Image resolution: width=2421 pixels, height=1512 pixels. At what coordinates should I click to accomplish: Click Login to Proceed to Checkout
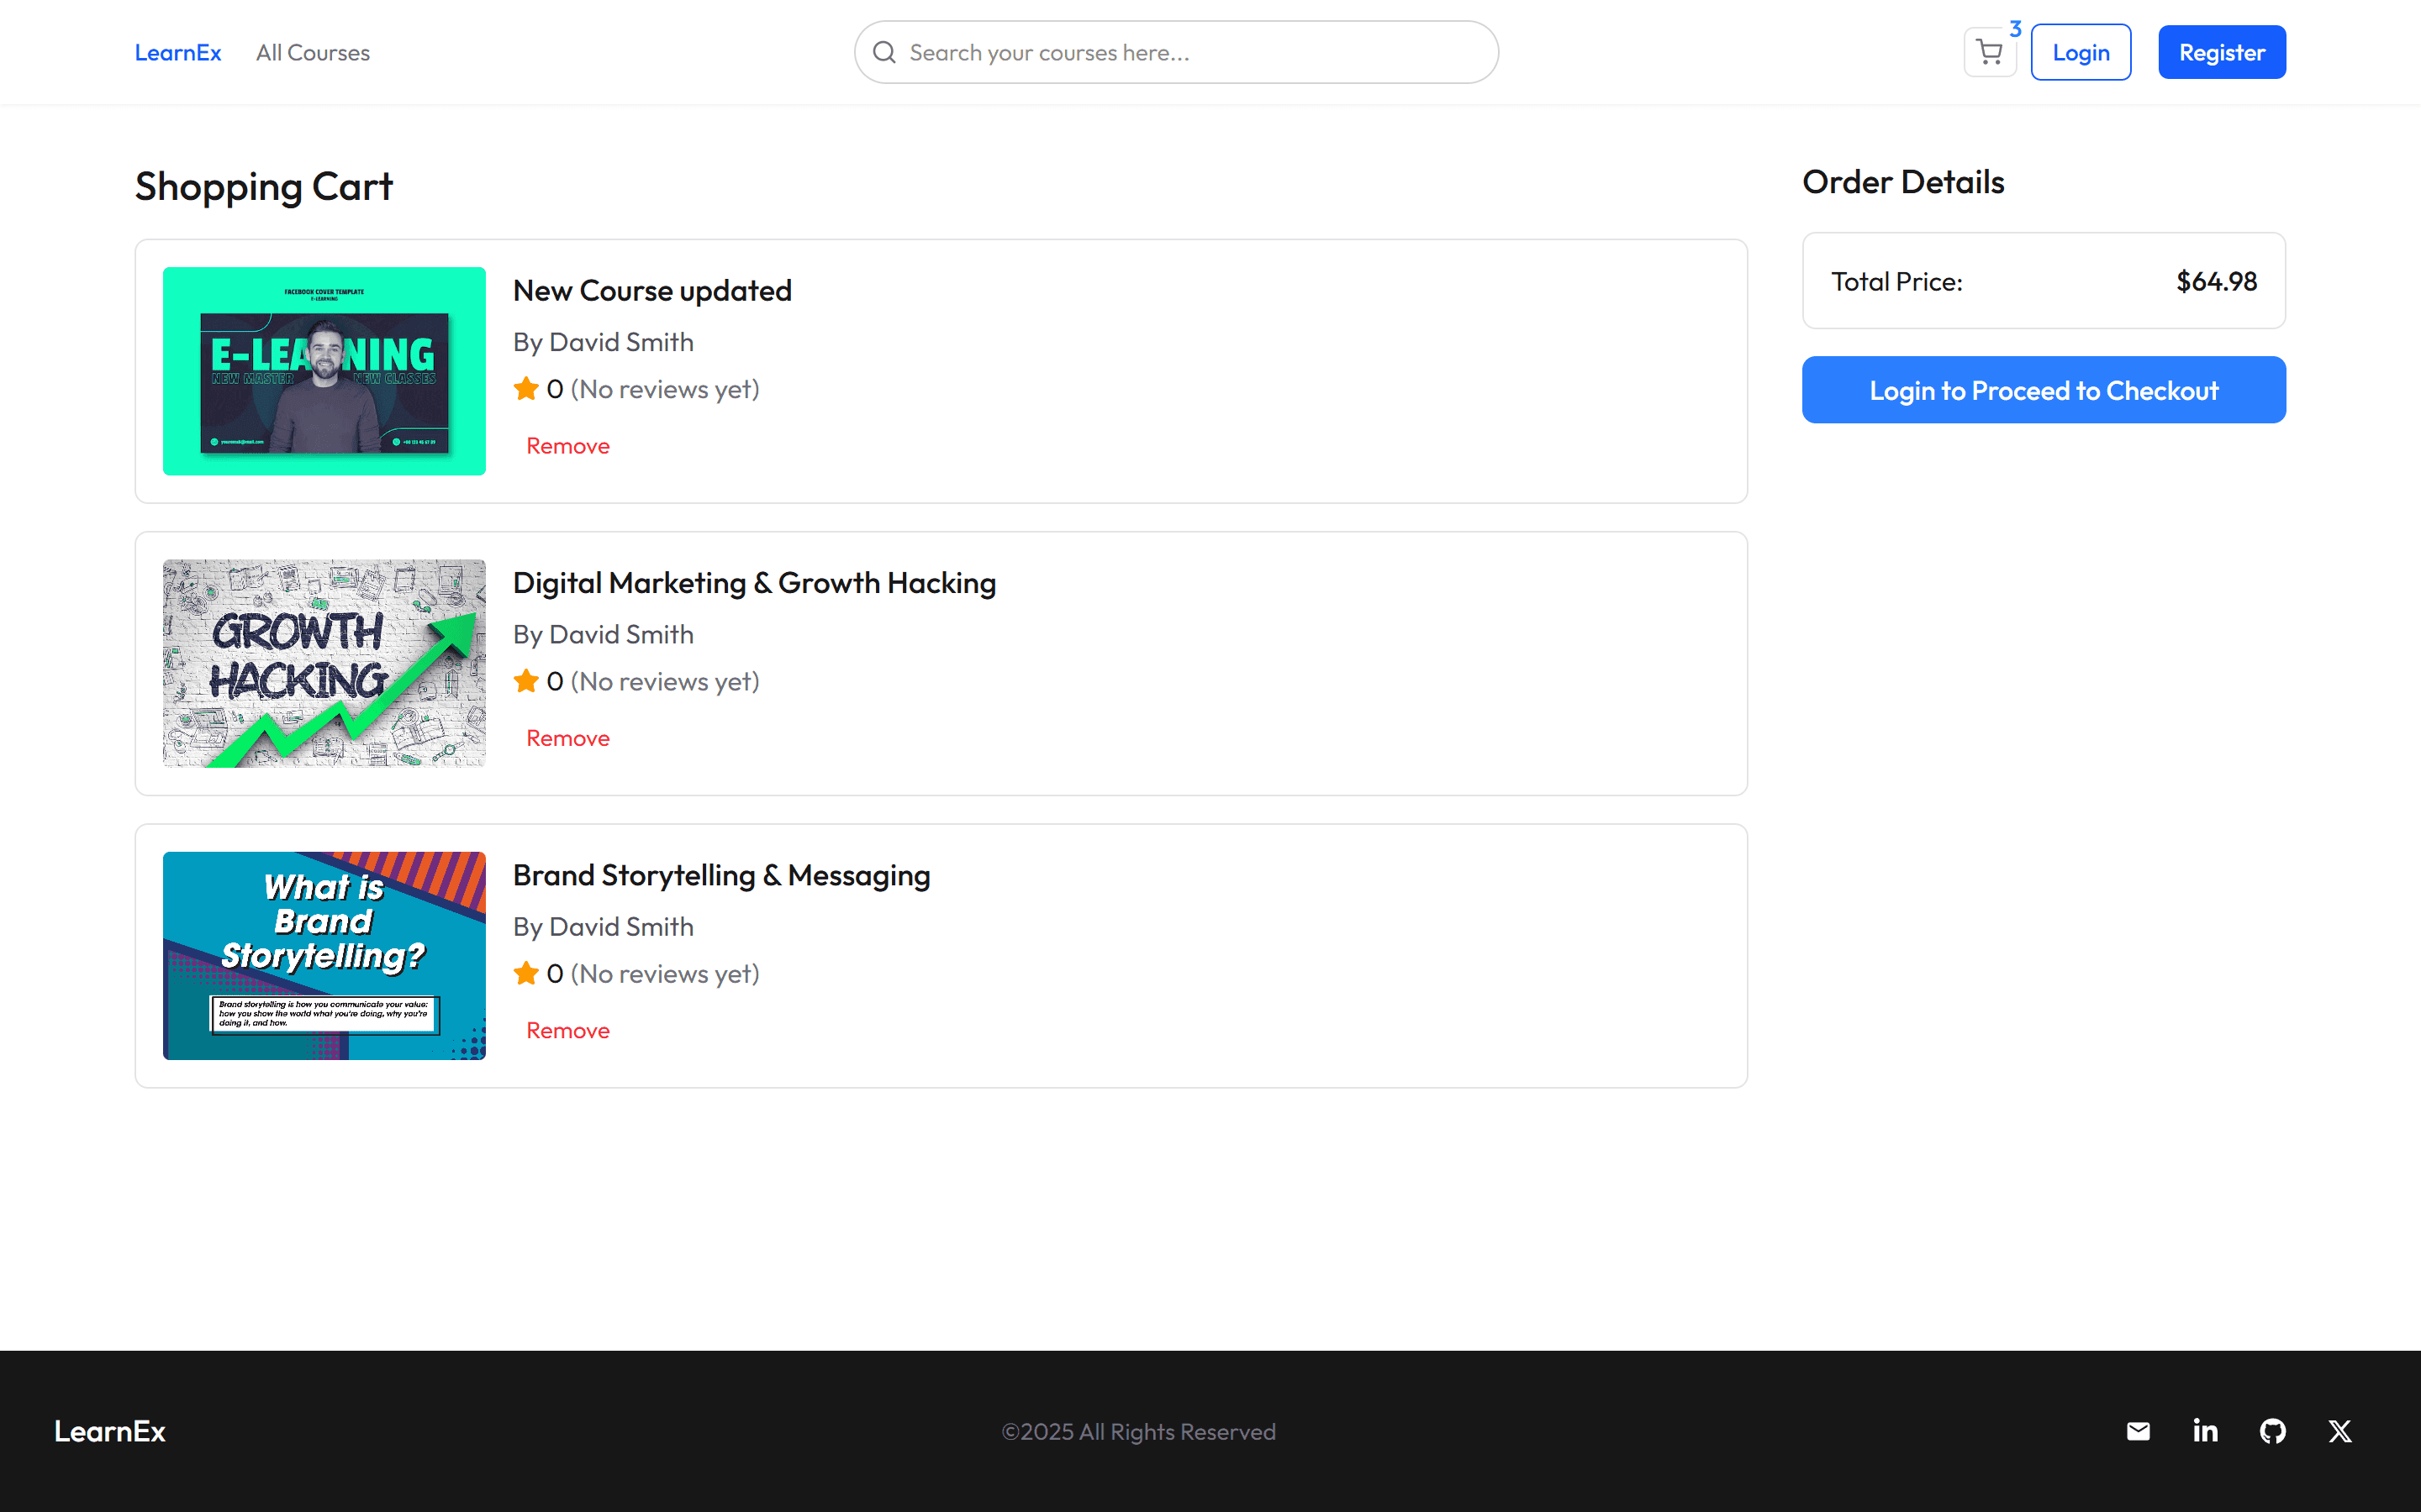coord(2043,390)
